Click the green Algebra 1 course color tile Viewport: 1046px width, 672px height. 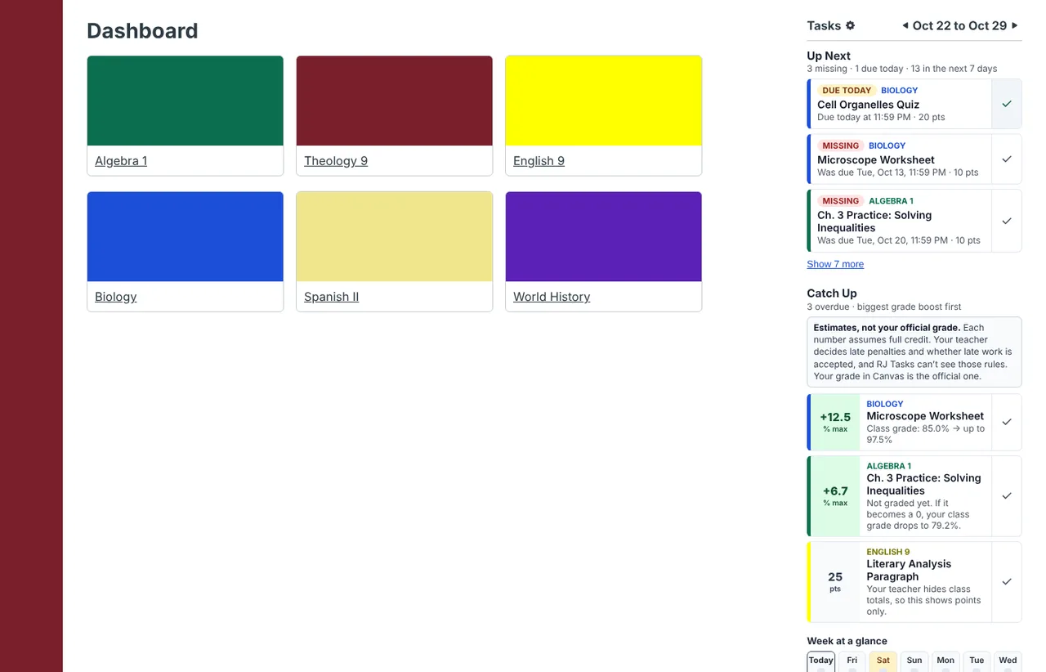point(186,101)
